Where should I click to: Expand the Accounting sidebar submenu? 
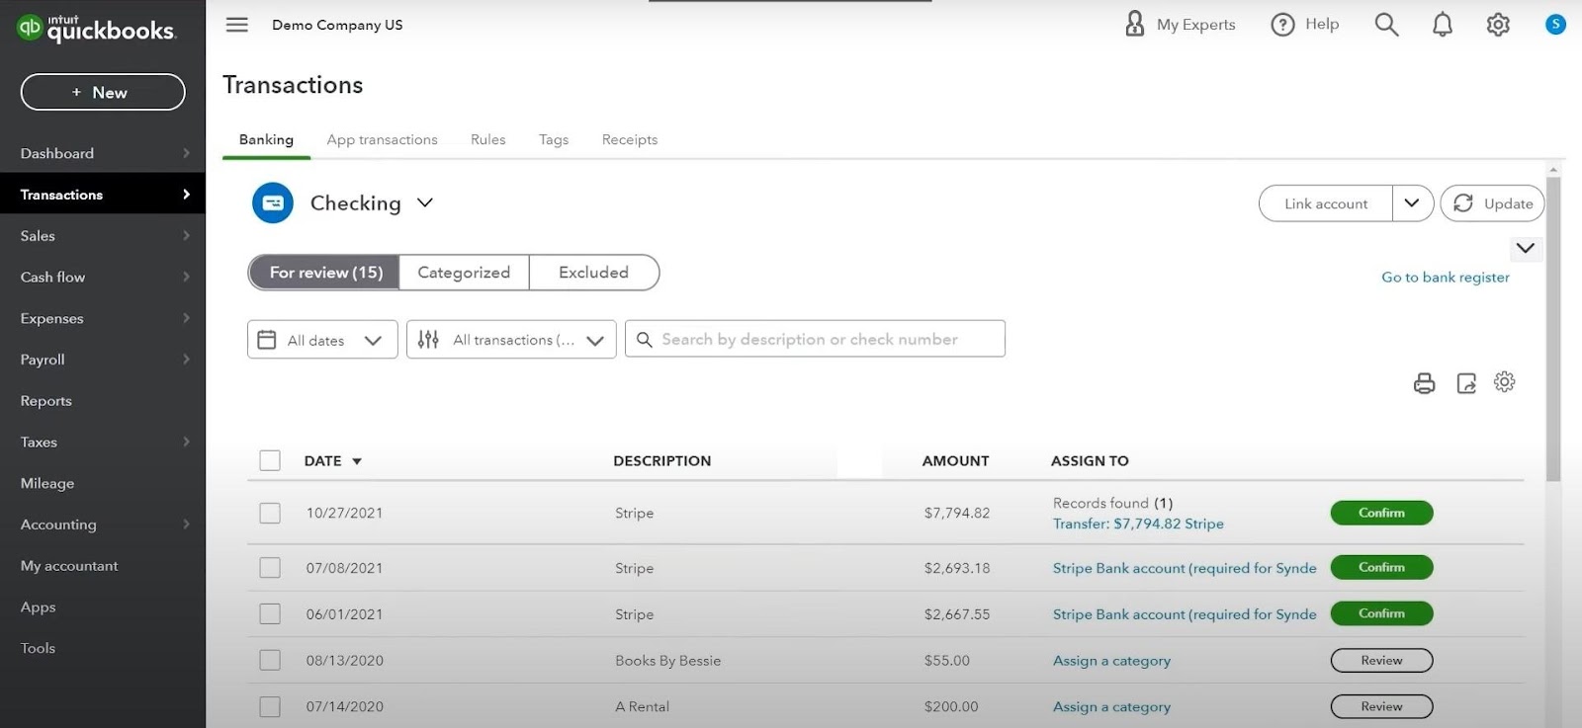186,525
